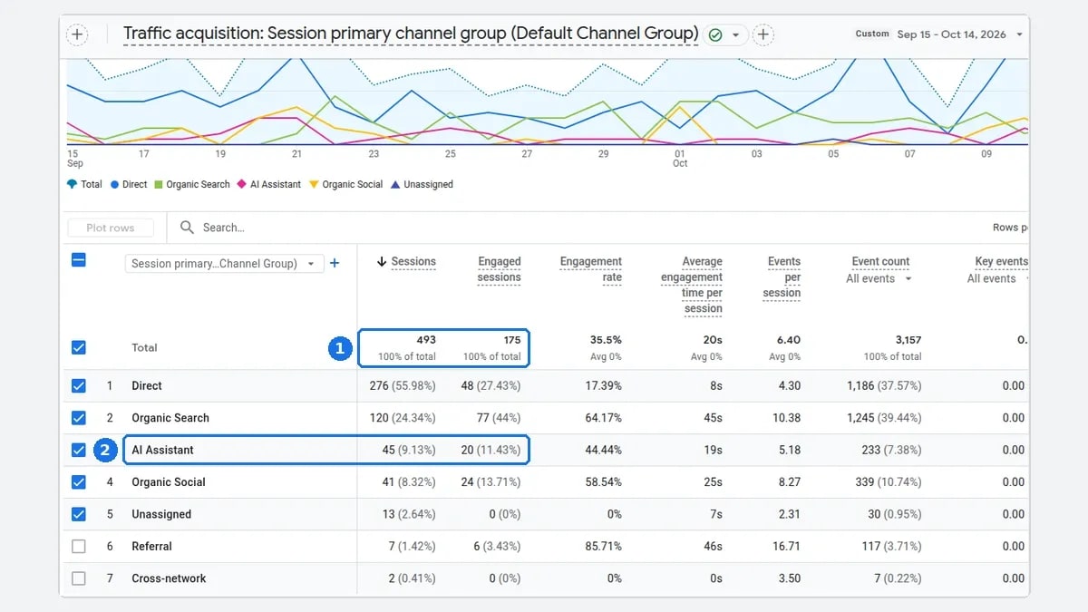Click the Cross-network channel name
The height and width of the screenshot is (612, 1088).
(169, 578)
